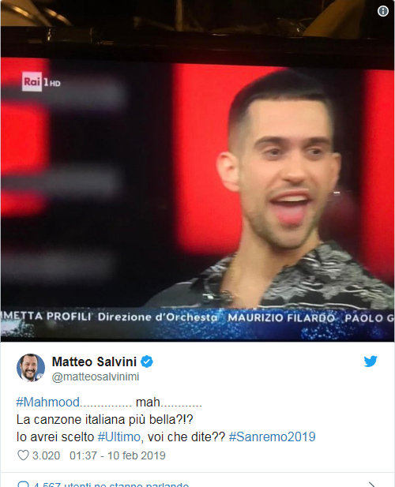Expand the conversation using the right chevron
The image size is (395, 487).
pyautogui.click(x=371, y=485)
